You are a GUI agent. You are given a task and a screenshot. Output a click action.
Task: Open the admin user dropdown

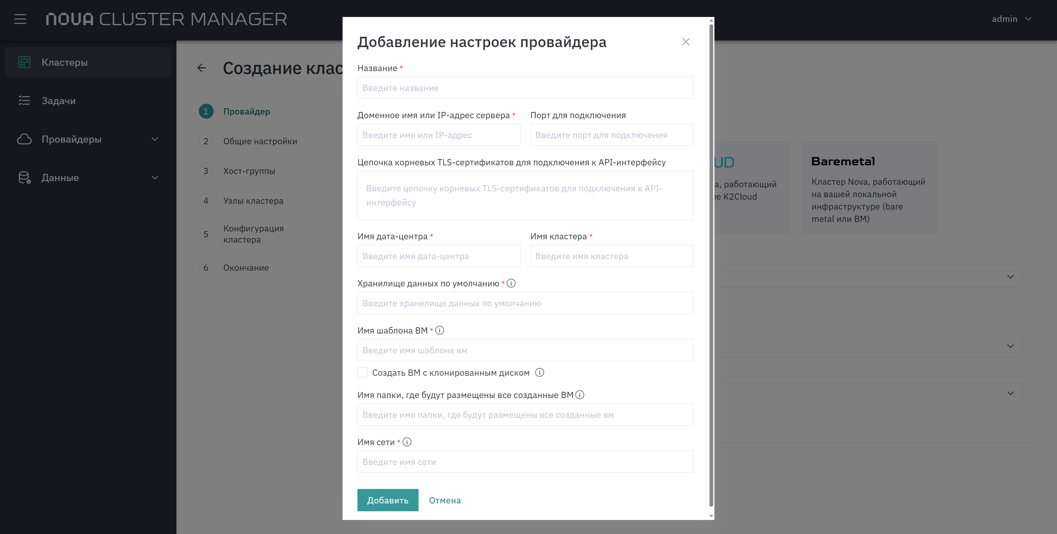[x=1012, y=19]
